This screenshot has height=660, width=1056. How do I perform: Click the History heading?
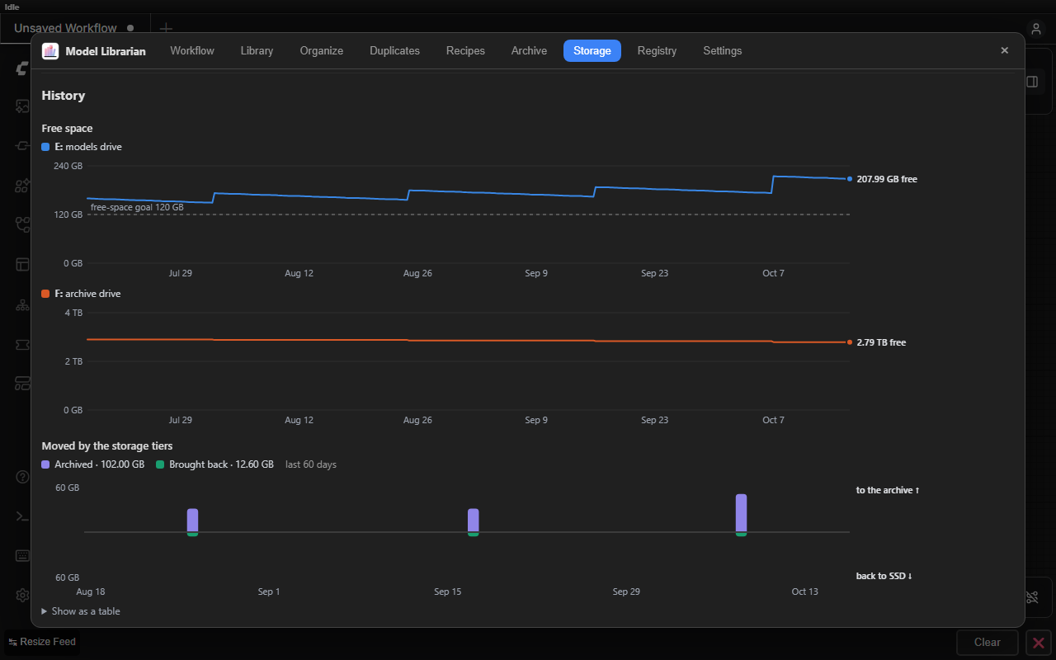coord(64,96)
